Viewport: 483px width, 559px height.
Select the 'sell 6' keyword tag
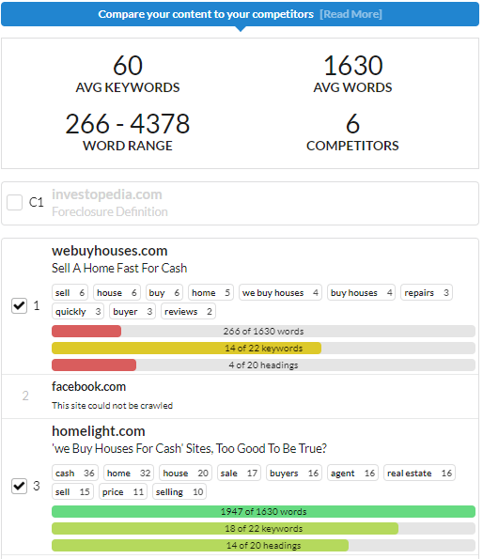pyautogui.click(x=70, y=293)
